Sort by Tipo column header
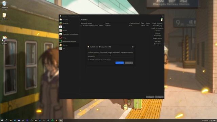This screenshot has height=122, width=217. coord(143,23)
